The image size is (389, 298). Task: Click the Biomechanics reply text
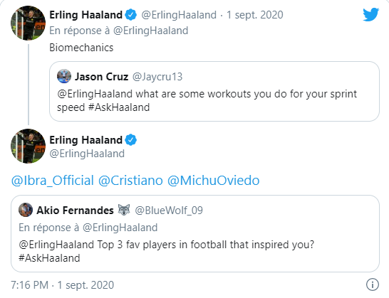[x=81, y=48]
